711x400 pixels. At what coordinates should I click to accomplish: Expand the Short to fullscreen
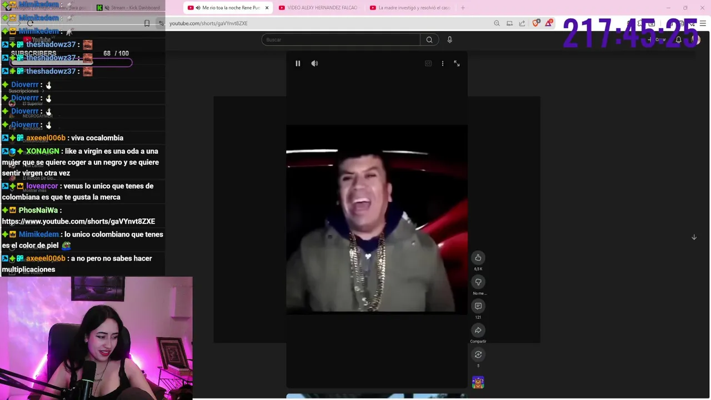[x=457, y=63]
